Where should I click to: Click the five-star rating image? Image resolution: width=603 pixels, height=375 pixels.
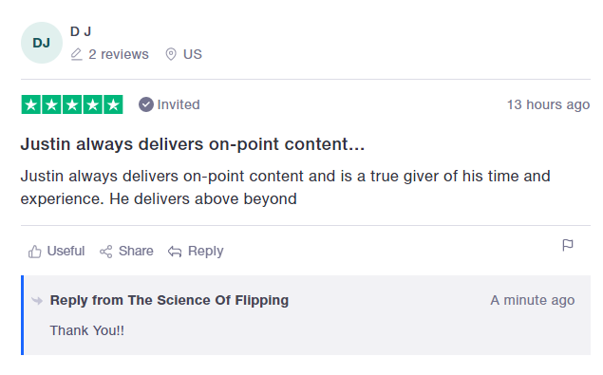pyautogui.click(x=72, y=104)
